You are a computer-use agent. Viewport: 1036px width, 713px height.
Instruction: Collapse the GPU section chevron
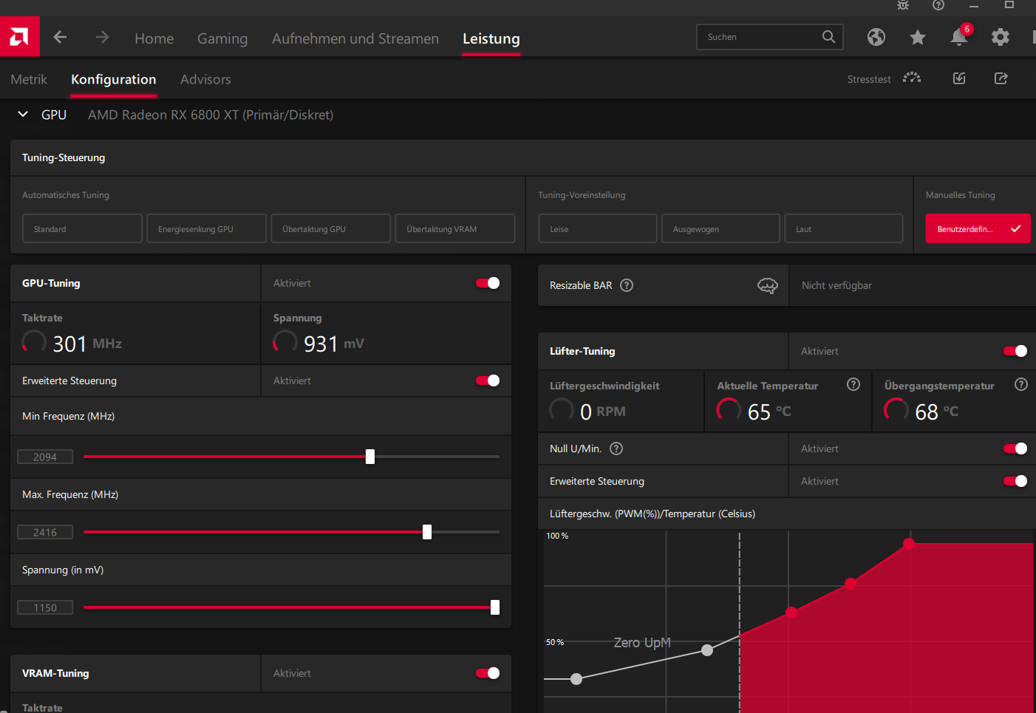23,115
